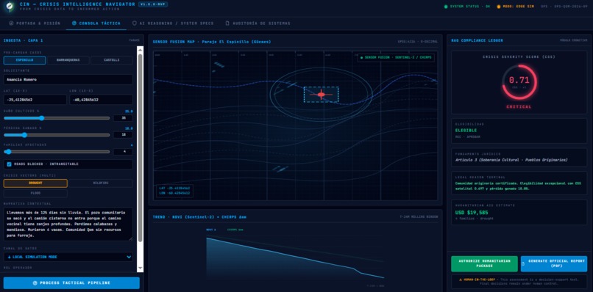
Task: Click the Solicitante field with Amancio Romero
Action: 68,79
